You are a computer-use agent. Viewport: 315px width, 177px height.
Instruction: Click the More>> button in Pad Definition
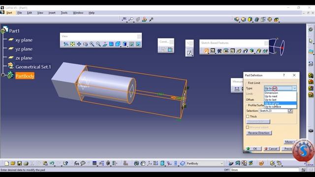pyautogui.click(x=290, y=142)
